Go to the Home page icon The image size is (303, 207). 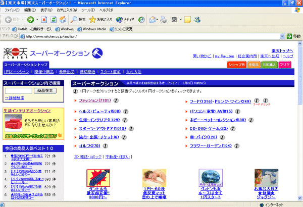click(63, 20)
